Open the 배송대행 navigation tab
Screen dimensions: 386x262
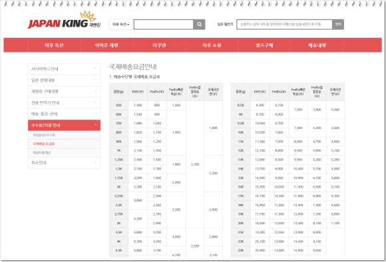[x=317, y=45]
